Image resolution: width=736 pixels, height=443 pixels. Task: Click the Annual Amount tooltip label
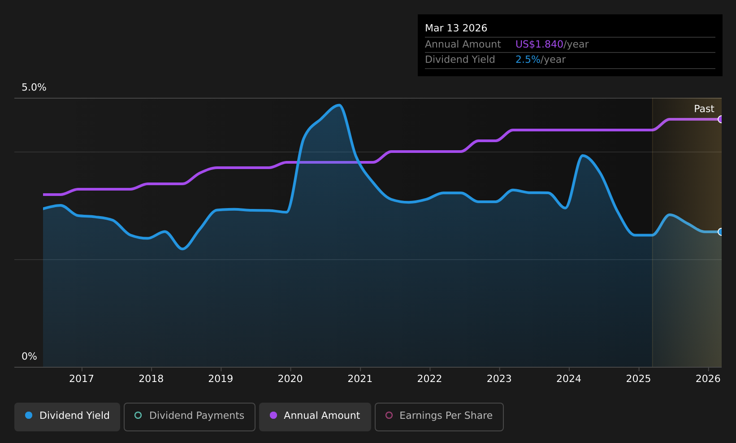coord(463,44)
